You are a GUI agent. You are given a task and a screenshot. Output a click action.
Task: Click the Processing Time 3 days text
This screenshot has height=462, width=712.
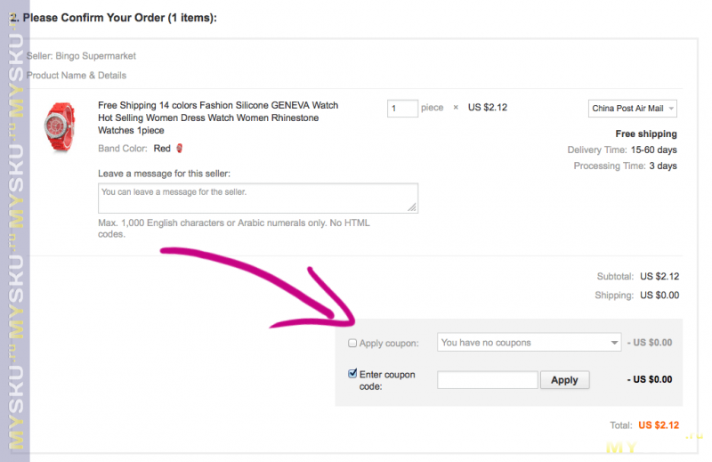tap(625, 166)
